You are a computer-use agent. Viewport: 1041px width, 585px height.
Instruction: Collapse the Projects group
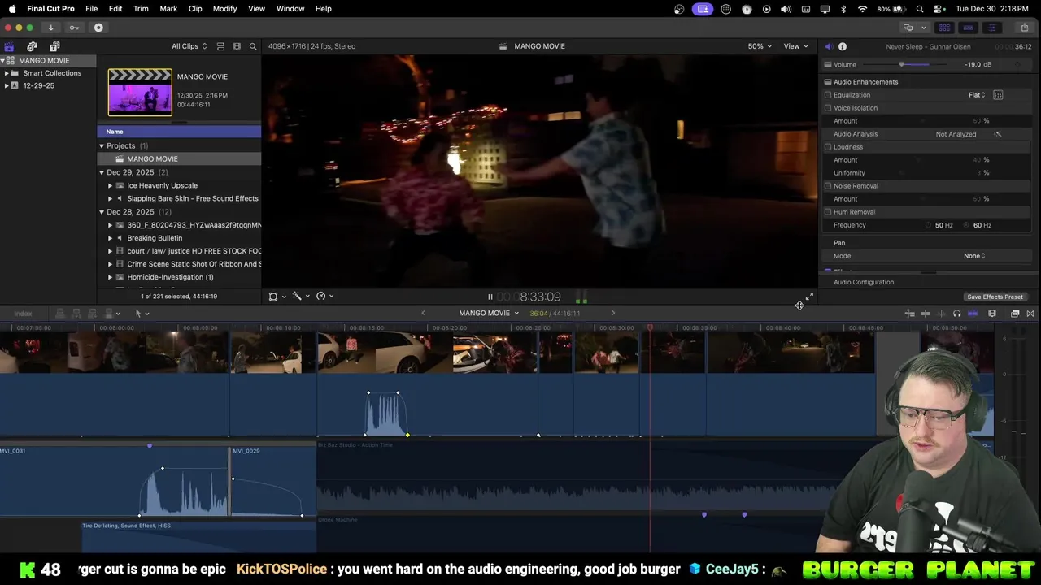point(102,146)
